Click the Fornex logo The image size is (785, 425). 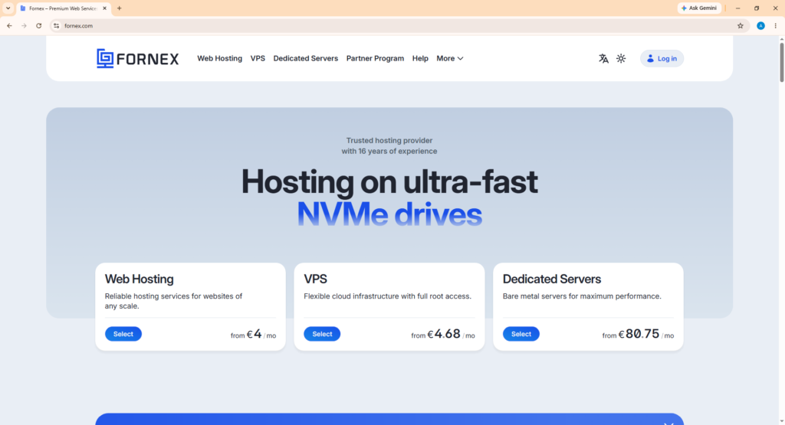(138, 58)
